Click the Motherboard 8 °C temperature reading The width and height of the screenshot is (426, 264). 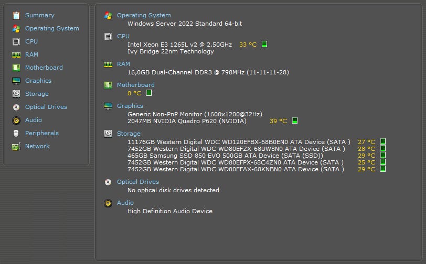(134, 93)
